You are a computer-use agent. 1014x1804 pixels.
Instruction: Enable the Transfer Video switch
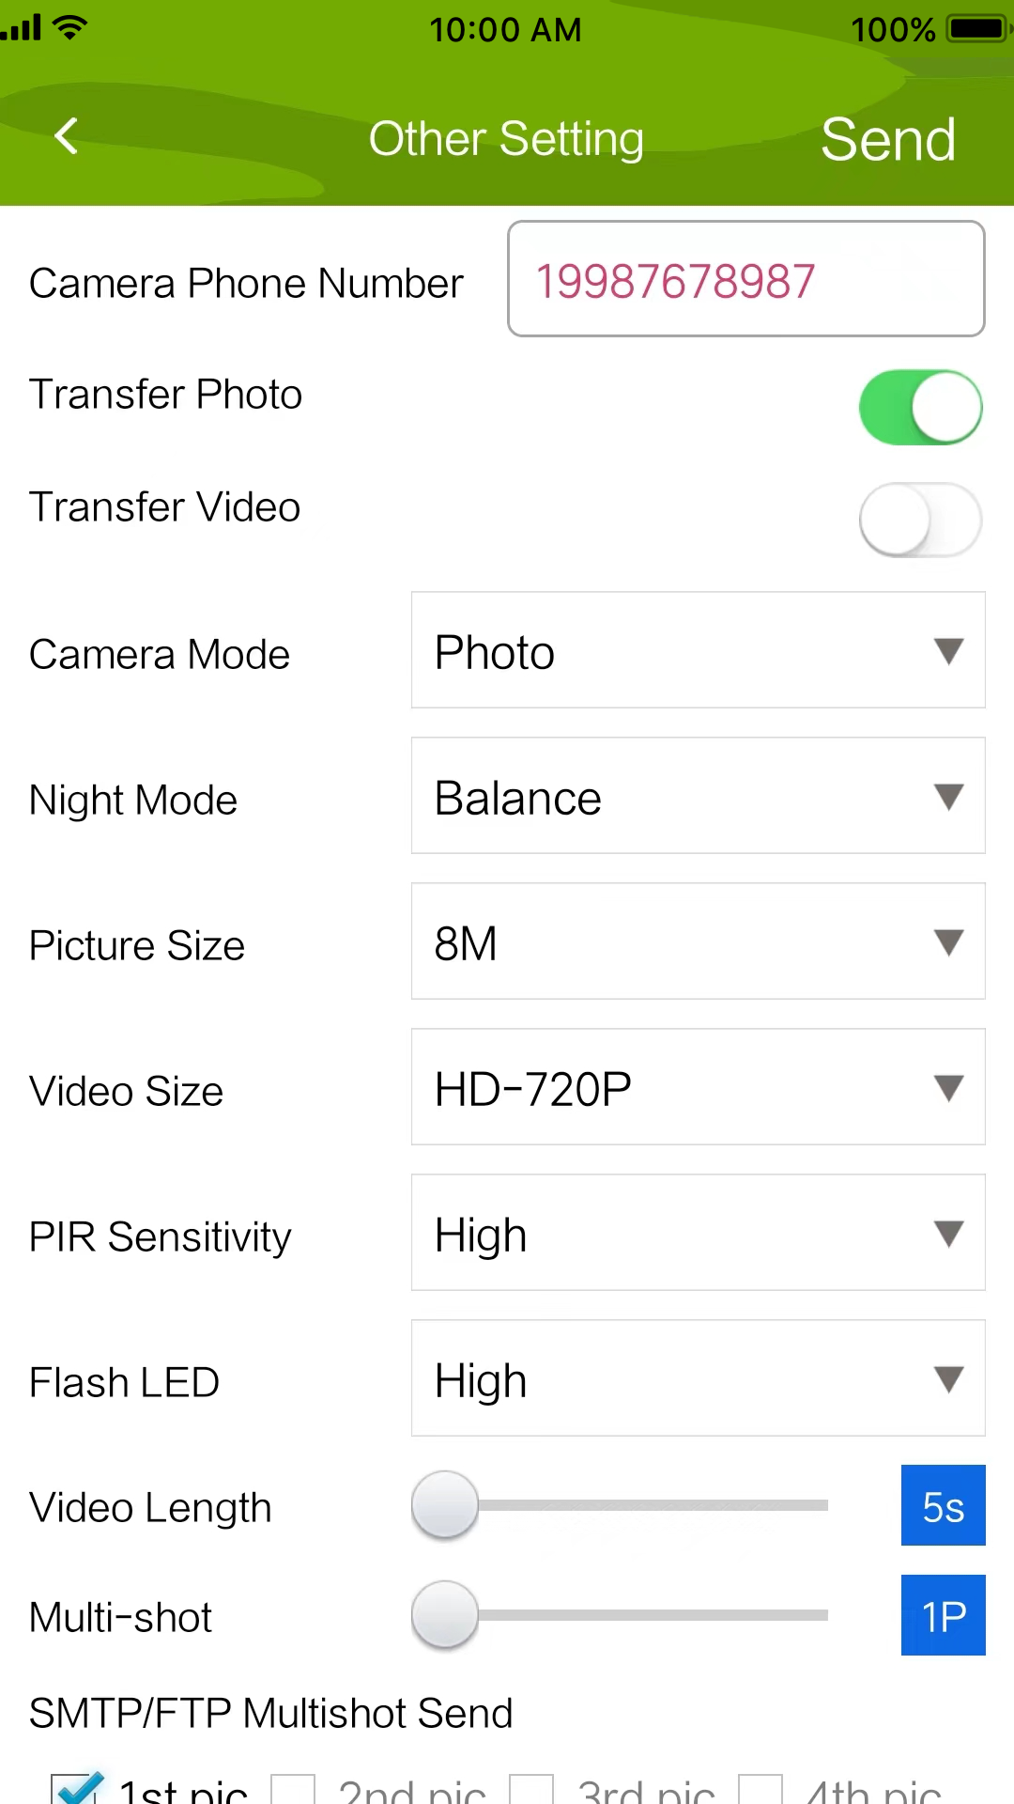pos(920,520)
